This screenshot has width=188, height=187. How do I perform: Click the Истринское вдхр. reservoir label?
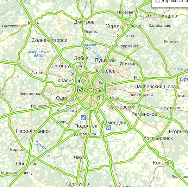tap(38, 54)
